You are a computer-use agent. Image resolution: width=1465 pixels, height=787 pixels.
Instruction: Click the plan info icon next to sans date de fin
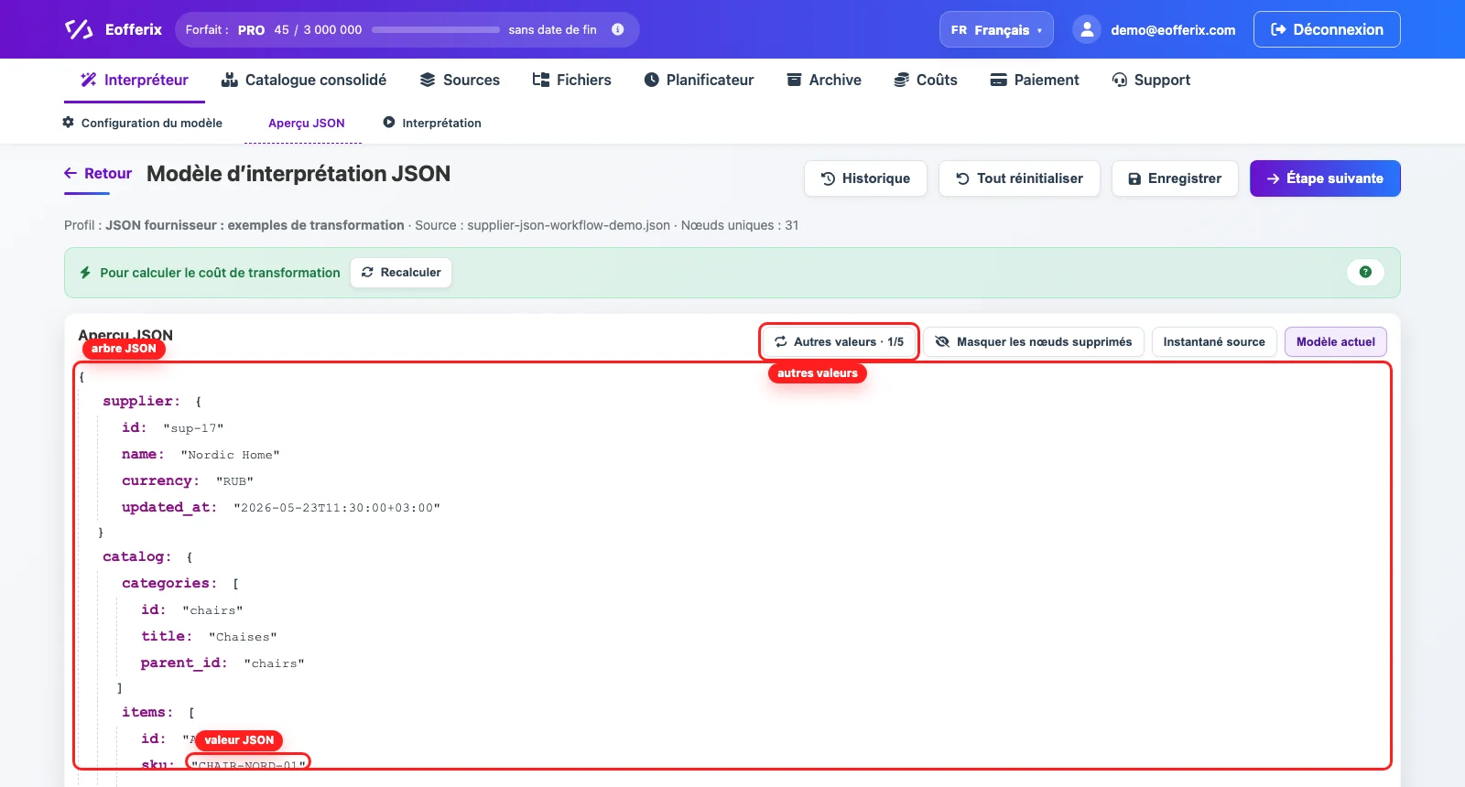618,29
